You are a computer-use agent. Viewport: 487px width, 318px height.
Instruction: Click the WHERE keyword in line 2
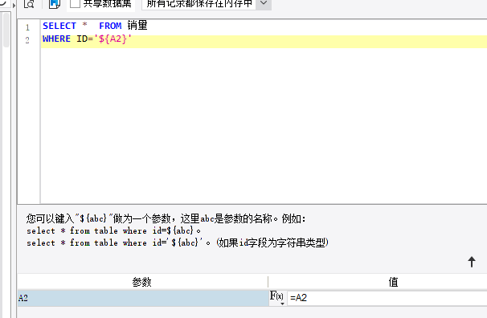click(x=56, y=39)
